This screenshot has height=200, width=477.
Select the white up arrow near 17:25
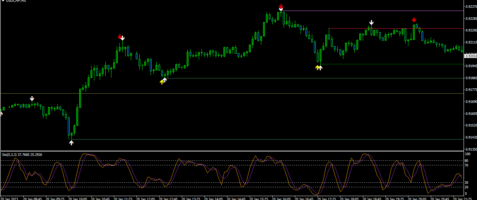[x=320, y=67]
